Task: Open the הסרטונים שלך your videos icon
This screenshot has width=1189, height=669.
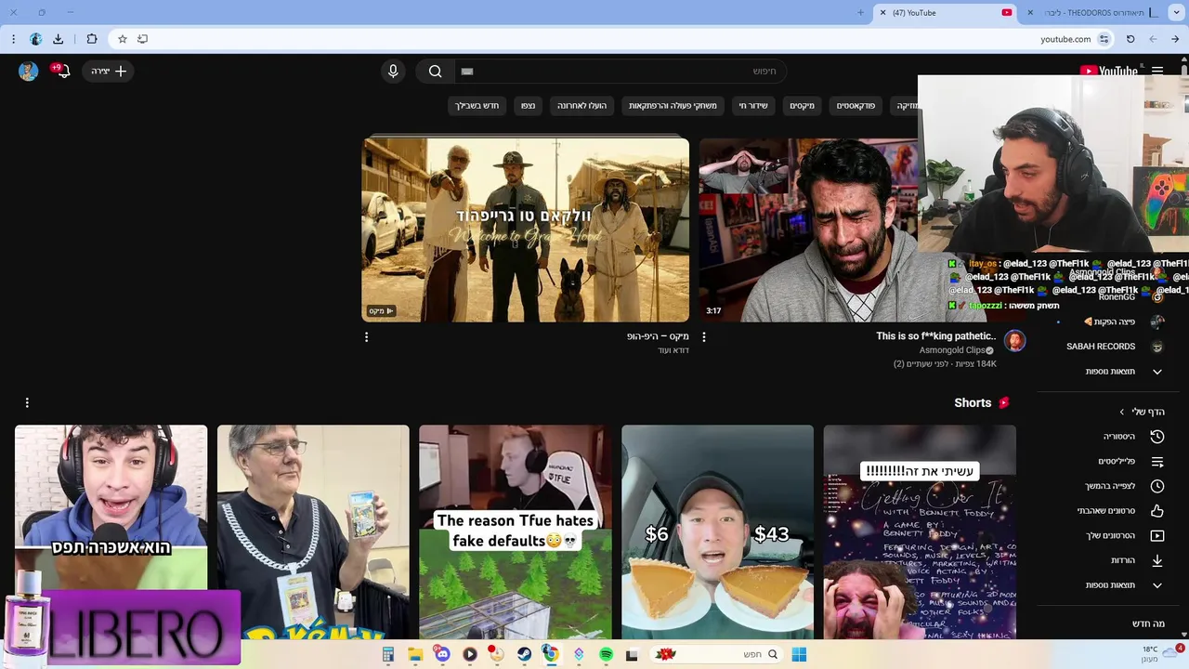Action: [x=1157, y=536]
